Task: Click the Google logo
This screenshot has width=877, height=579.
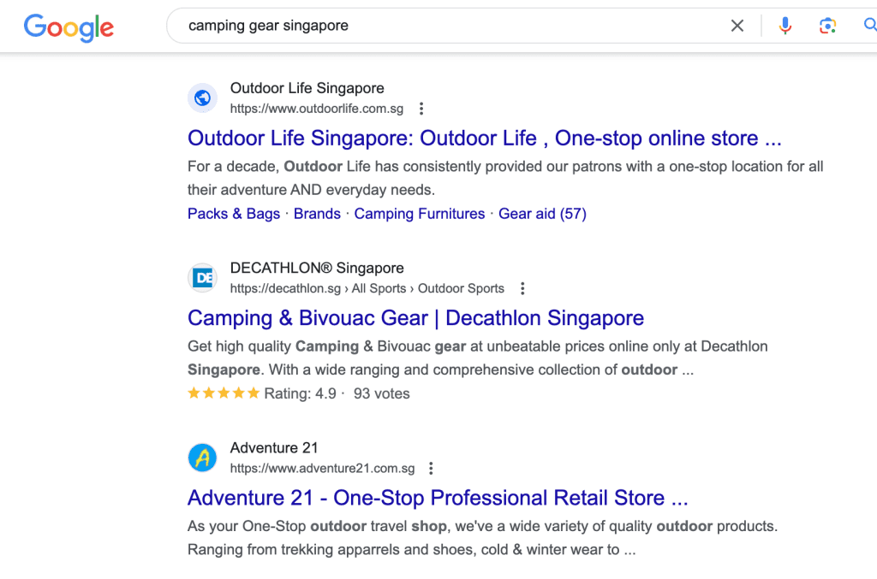Action: tap(69, 27)
